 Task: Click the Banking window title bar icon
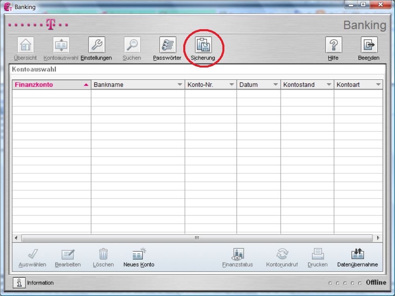[x=8, y=7]
